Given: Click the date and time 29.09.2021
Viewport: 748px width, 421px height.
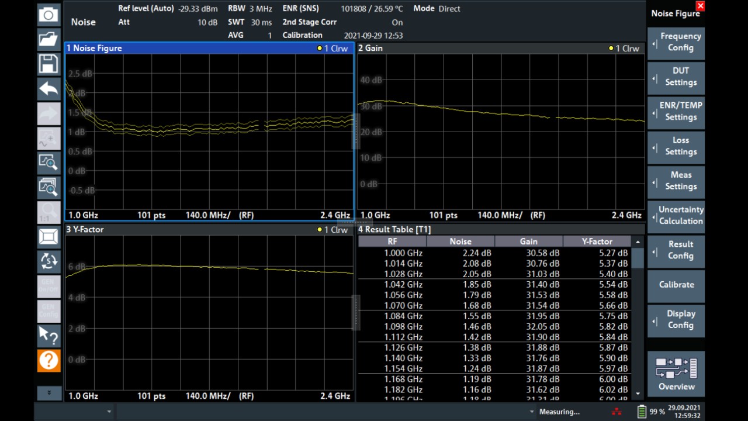Looking at the screenshot, I should 685,412.
